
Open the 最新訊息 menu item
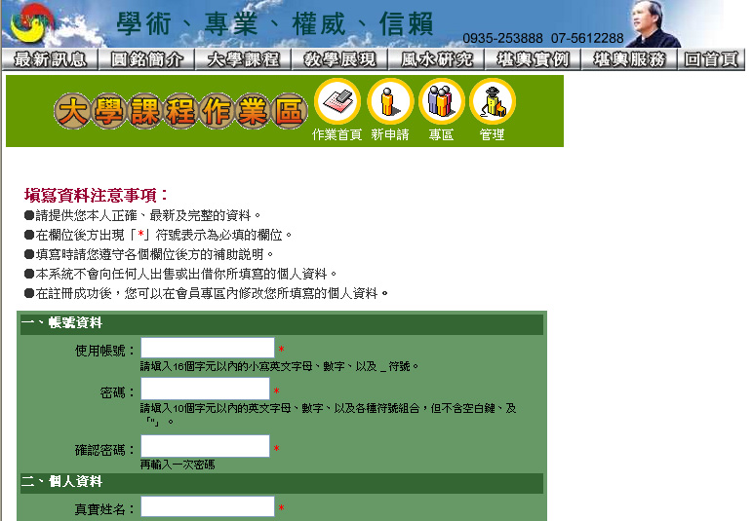click(x=50, y=59)
